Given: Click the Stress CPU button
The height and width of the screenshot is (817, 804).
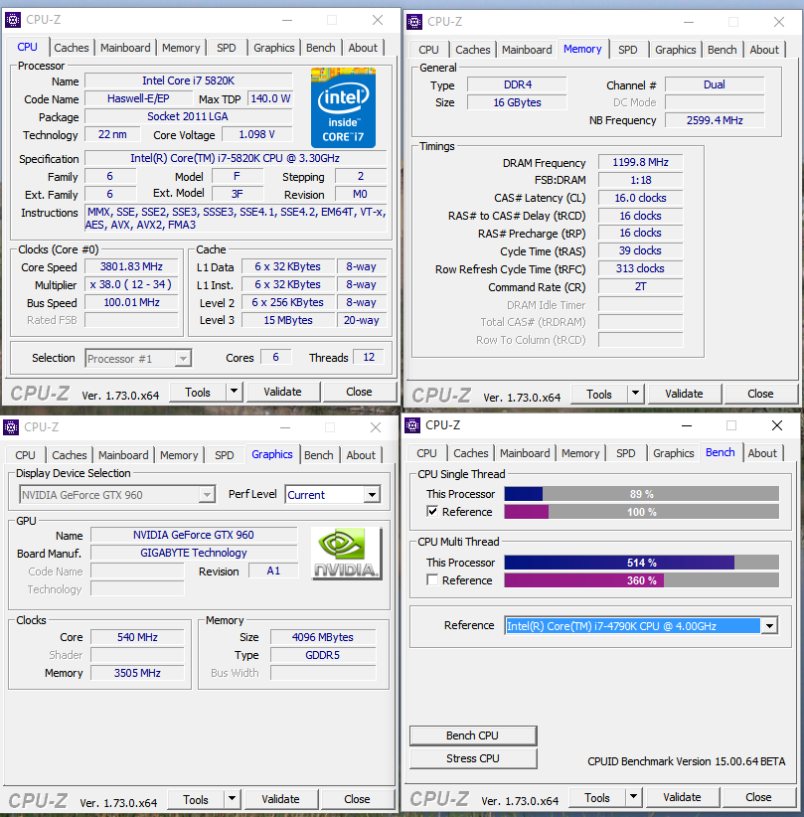Looking at the screenshot, I should [x=473, y=758].
